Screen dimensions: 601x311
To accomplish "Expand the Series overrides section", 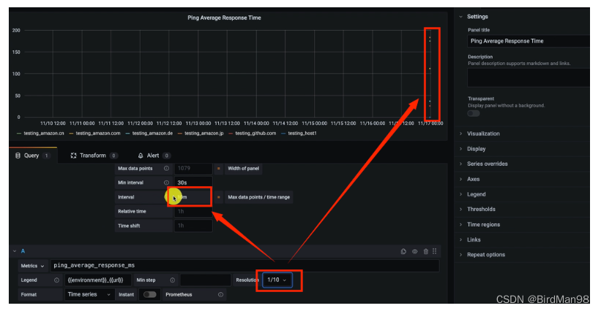I will 487,164.
